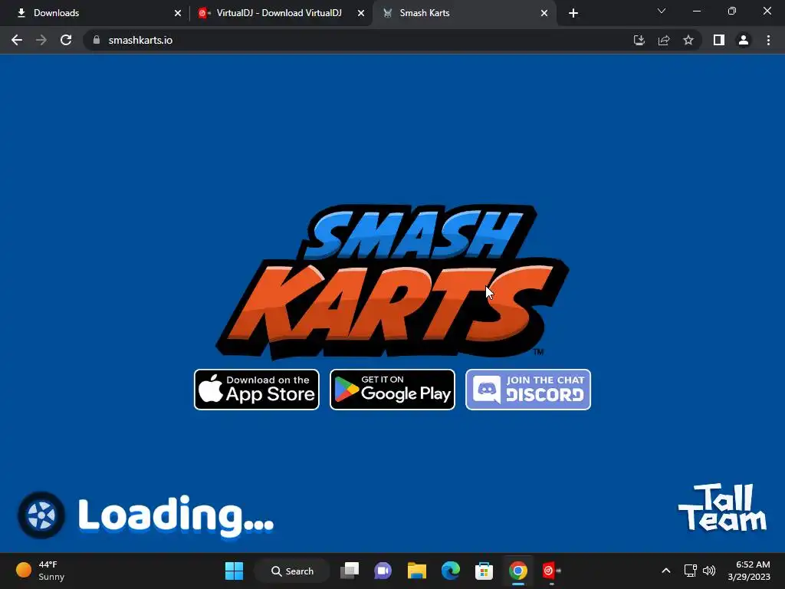Image resolution: width=785 pixels, height=589 pixels.
Task: Close the VirtualDJ tab
Action: [361, 13]
